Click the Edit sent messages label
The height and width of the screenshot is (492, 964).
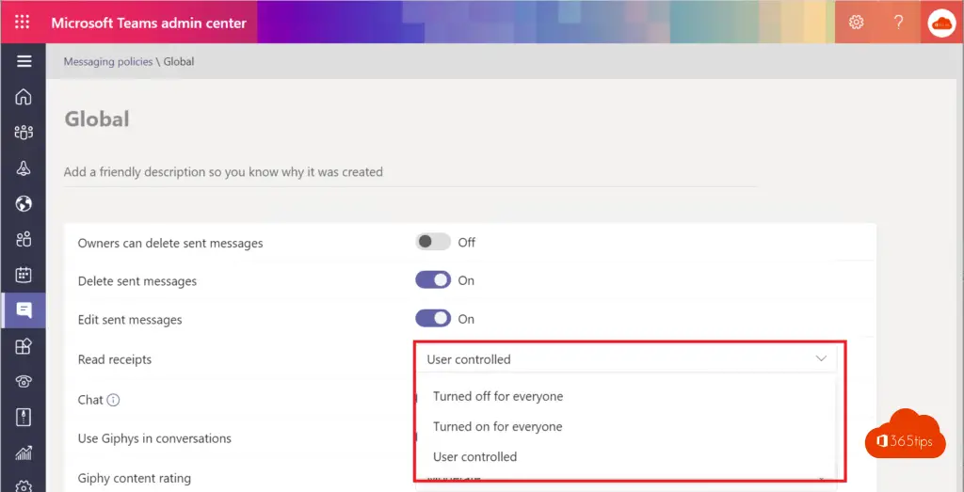point(130,320)
